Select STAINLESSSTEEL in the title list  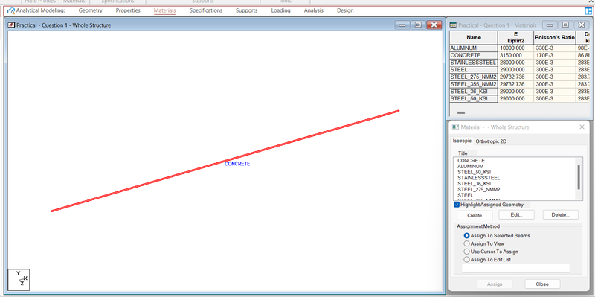478,178
